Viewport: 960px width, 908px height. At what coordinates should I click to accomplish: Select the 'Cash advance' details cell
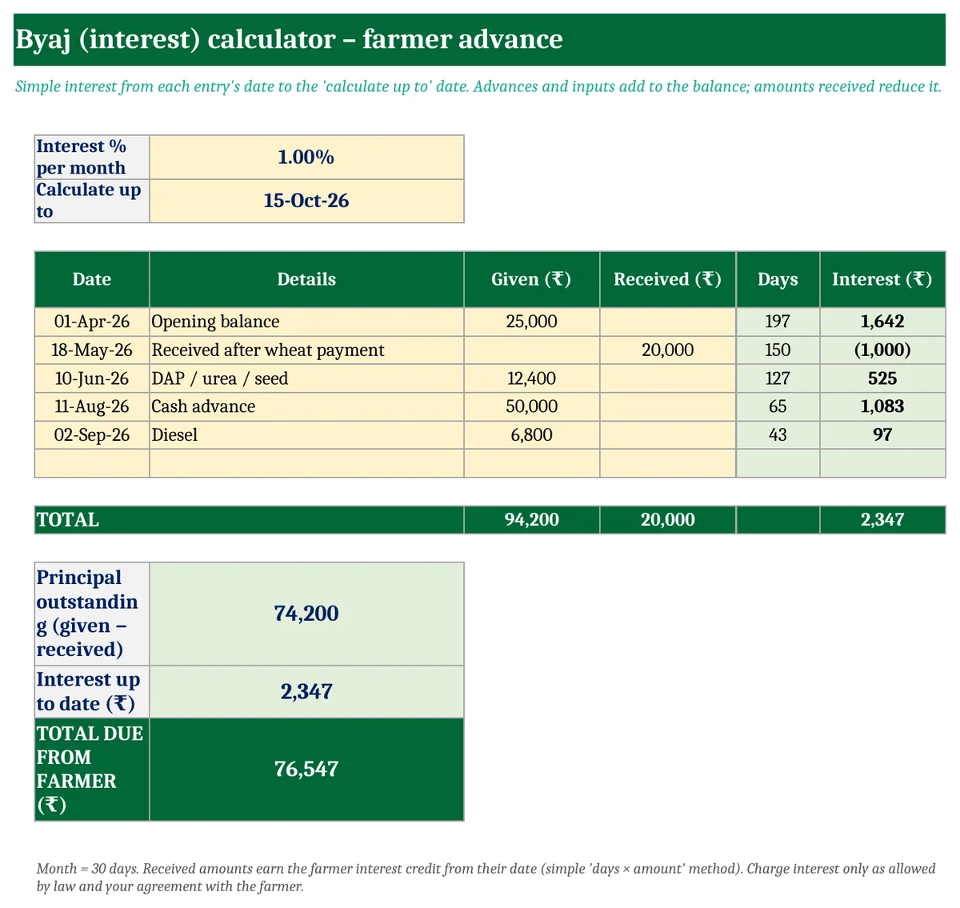click(x=306, y=406)
